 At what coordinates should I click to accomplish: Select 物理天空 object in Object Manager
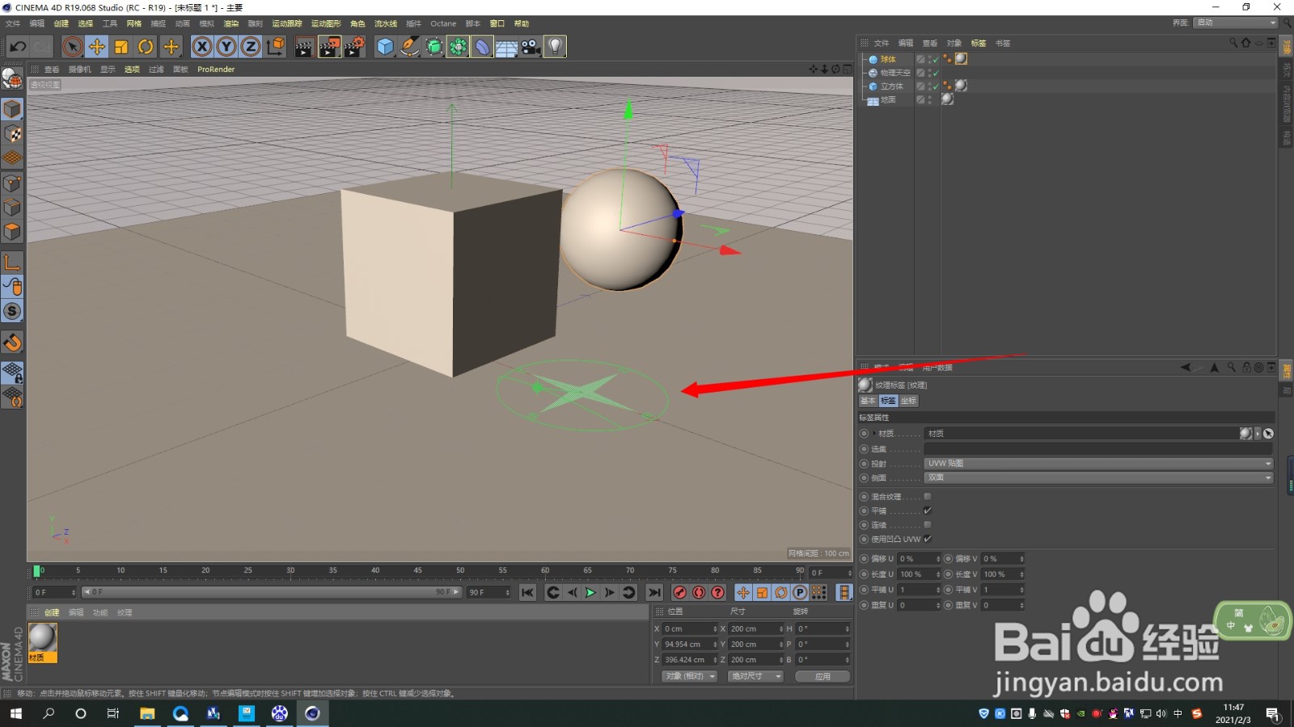click(x=895, y=73)
